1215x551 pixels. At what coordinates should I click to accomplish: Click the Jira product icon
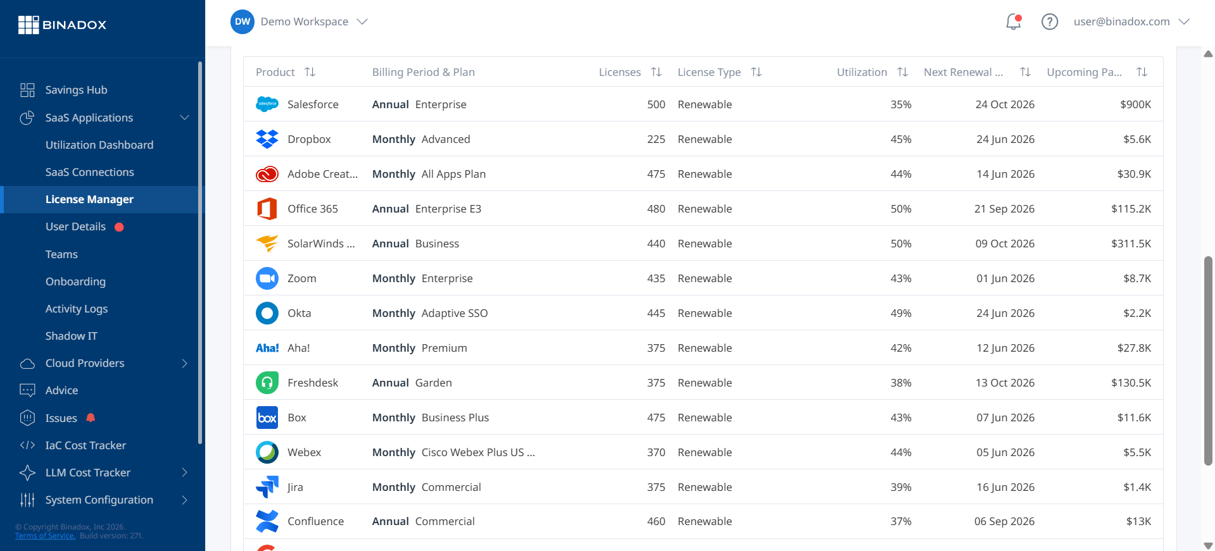[267, 487]
